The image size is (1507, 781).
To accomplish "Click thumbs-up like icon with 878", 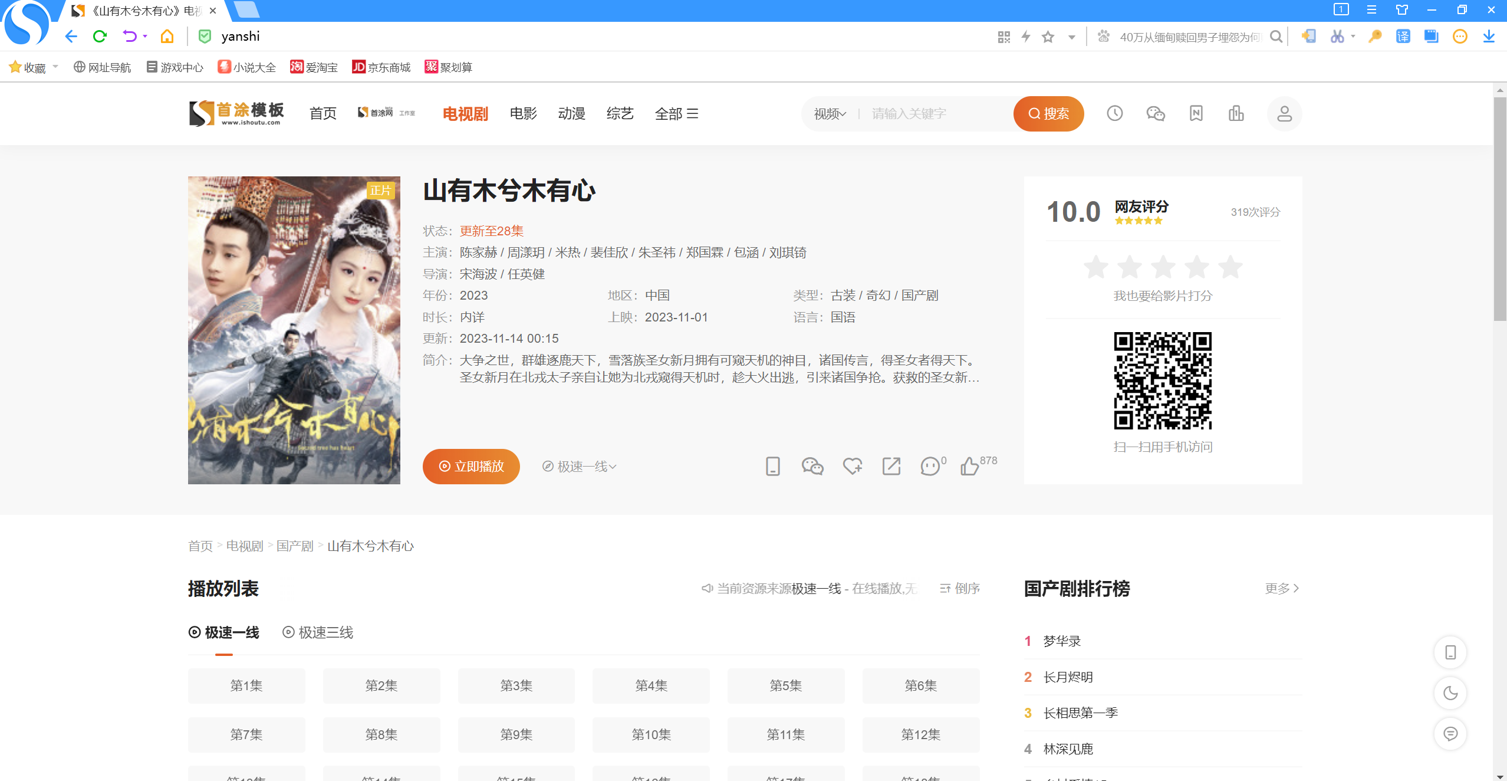I will pos(970,466).
